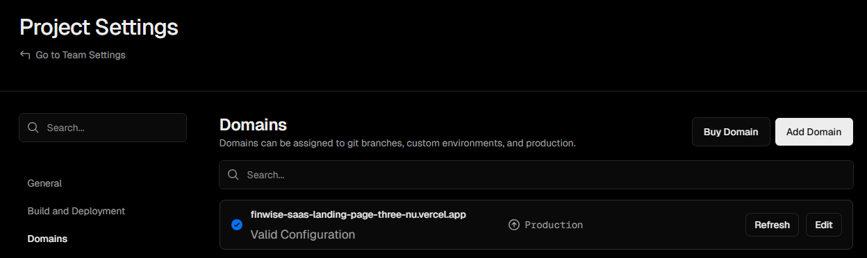Focus the sidebar settings search field

103,128
